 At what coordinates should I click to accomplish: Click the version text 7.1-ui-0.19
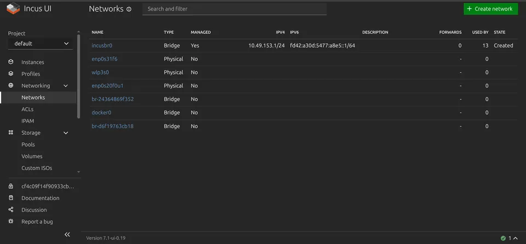pyautogui.click(x=106, y=238)
